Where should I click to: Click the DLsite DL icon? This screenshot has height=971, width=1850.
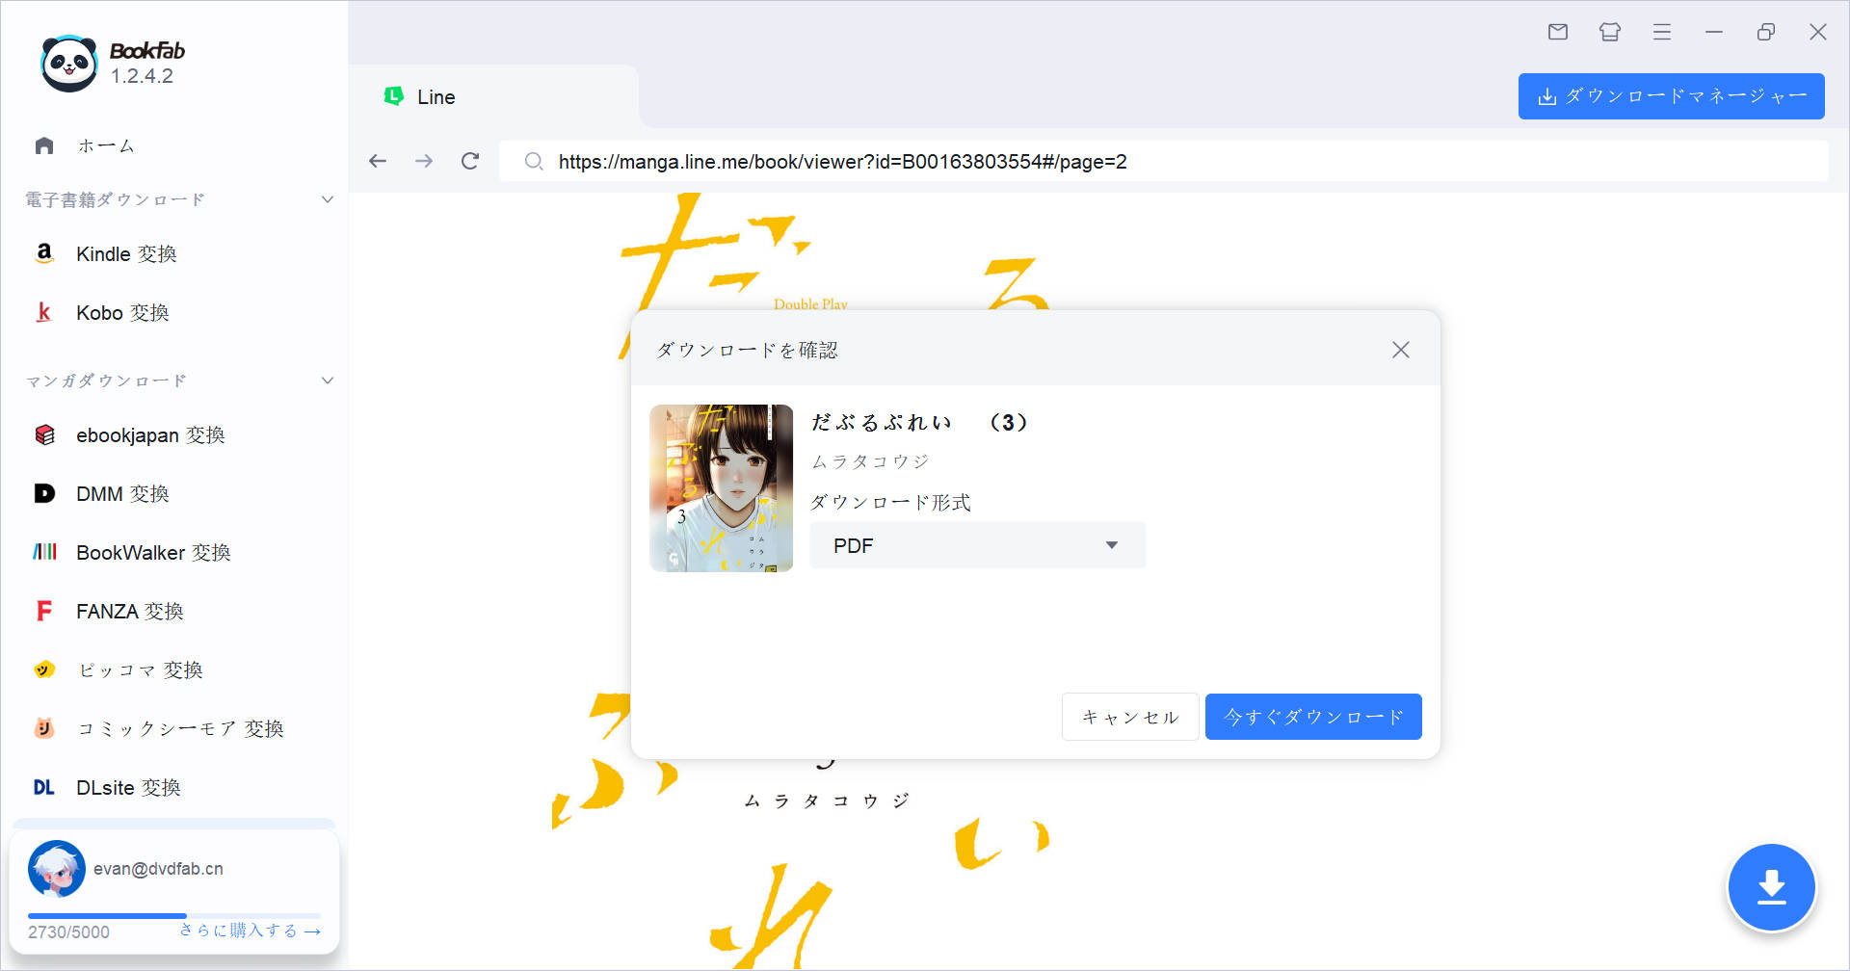coord(44,787)
